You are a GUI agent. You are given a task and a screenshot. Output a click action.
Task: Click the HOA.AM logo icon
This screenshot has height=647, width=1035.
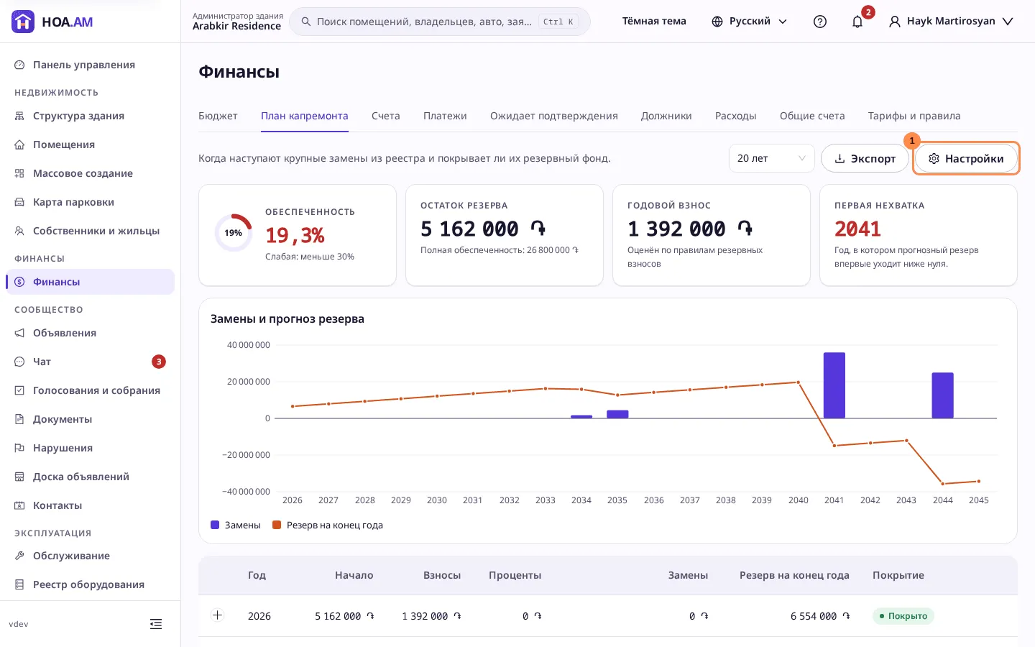point(23,22)
